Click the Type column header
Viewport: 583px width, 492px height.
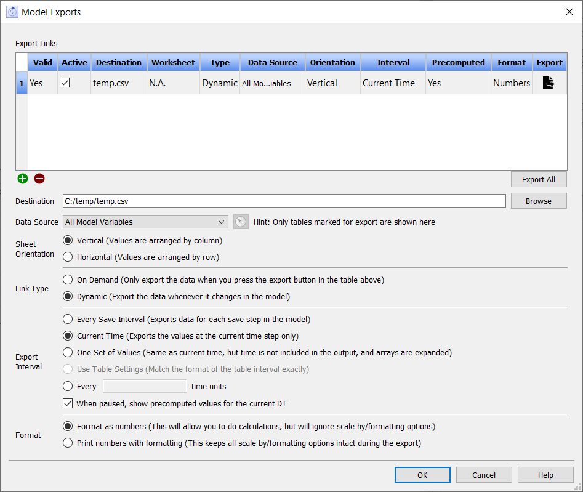pos(220,62)
